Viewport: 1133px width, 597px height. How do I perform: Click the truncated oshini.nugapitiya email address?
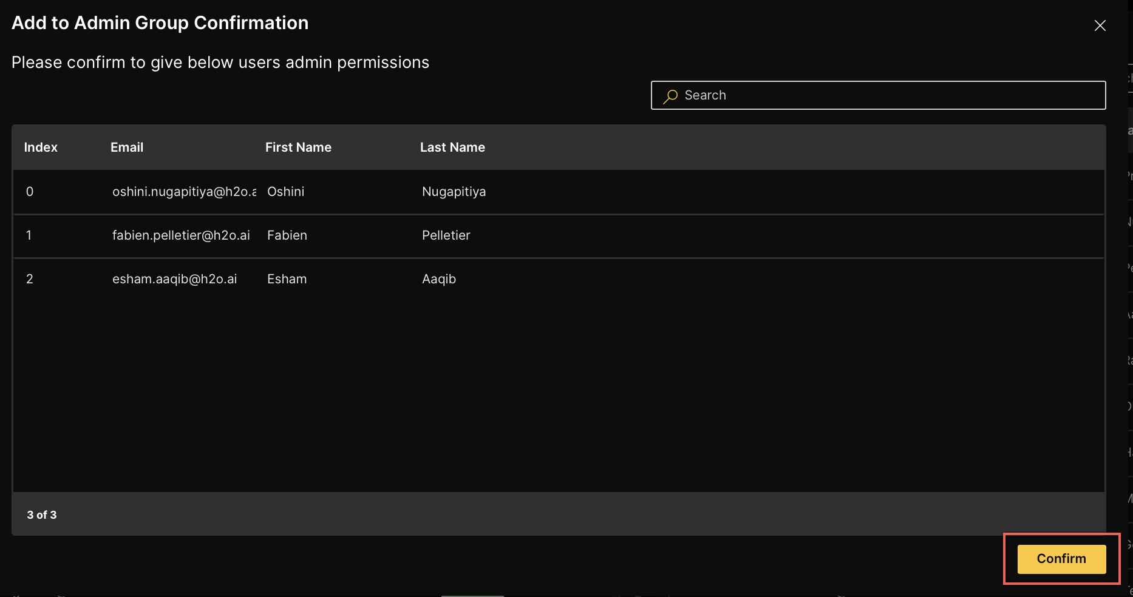point(184,192)
